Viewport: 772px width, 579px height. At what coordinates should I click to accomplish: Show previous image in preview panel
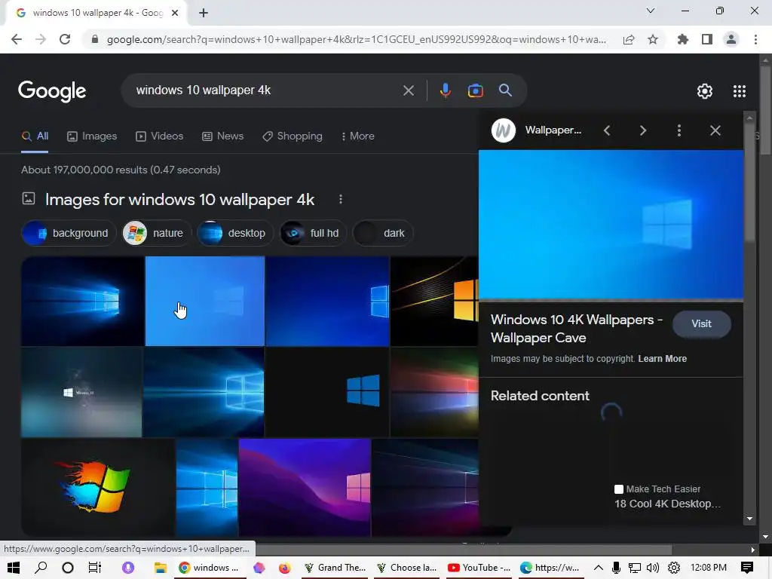(x=607, y=130)
